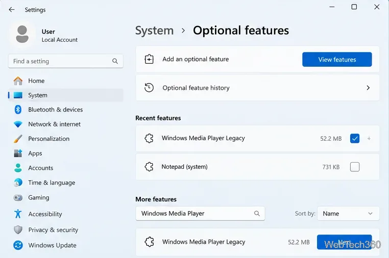Click the Bluetooth icon in sidebar
The width and height of the screenshot is (389, 258).
(x=18, y=110)
